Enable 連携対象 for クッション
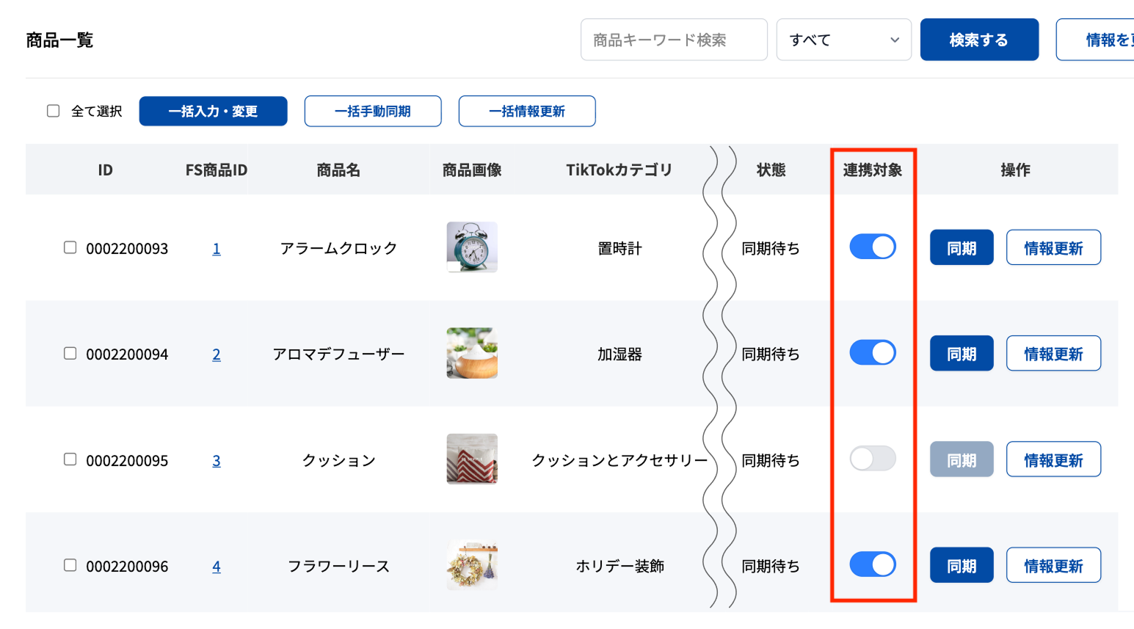1134x629 pixels. (872, 458)
